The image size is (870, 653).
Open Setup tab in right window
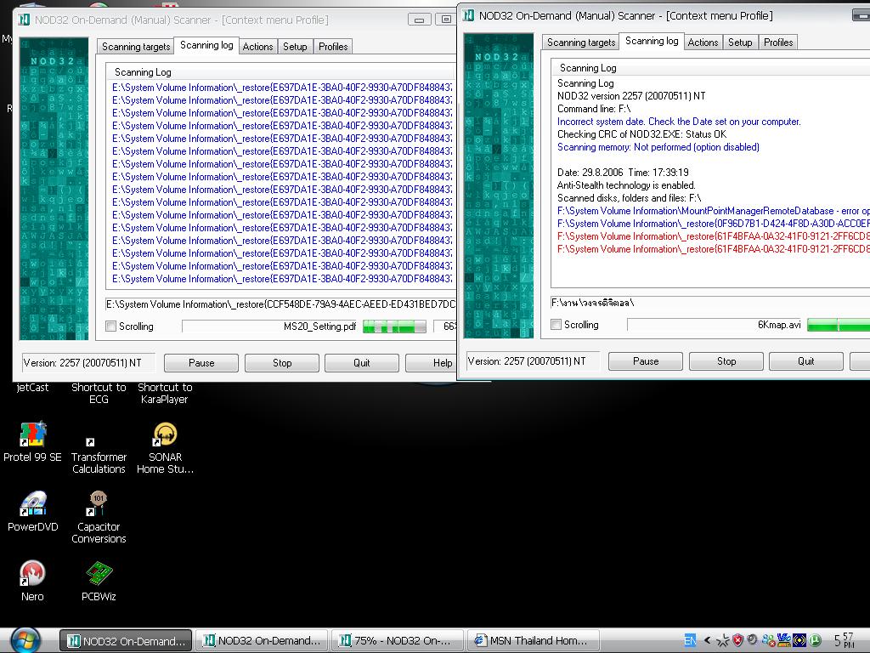[740, 43]
